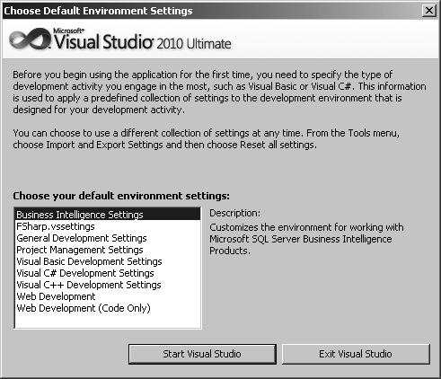Click the Start Visual Studio button
441x379 pixels.
tap(202, 354)
